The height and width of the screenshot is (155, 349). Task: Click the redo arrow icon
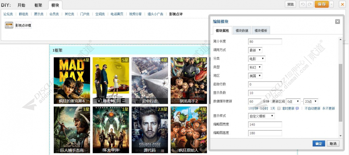pyautogui.click(x=309, y=4)
